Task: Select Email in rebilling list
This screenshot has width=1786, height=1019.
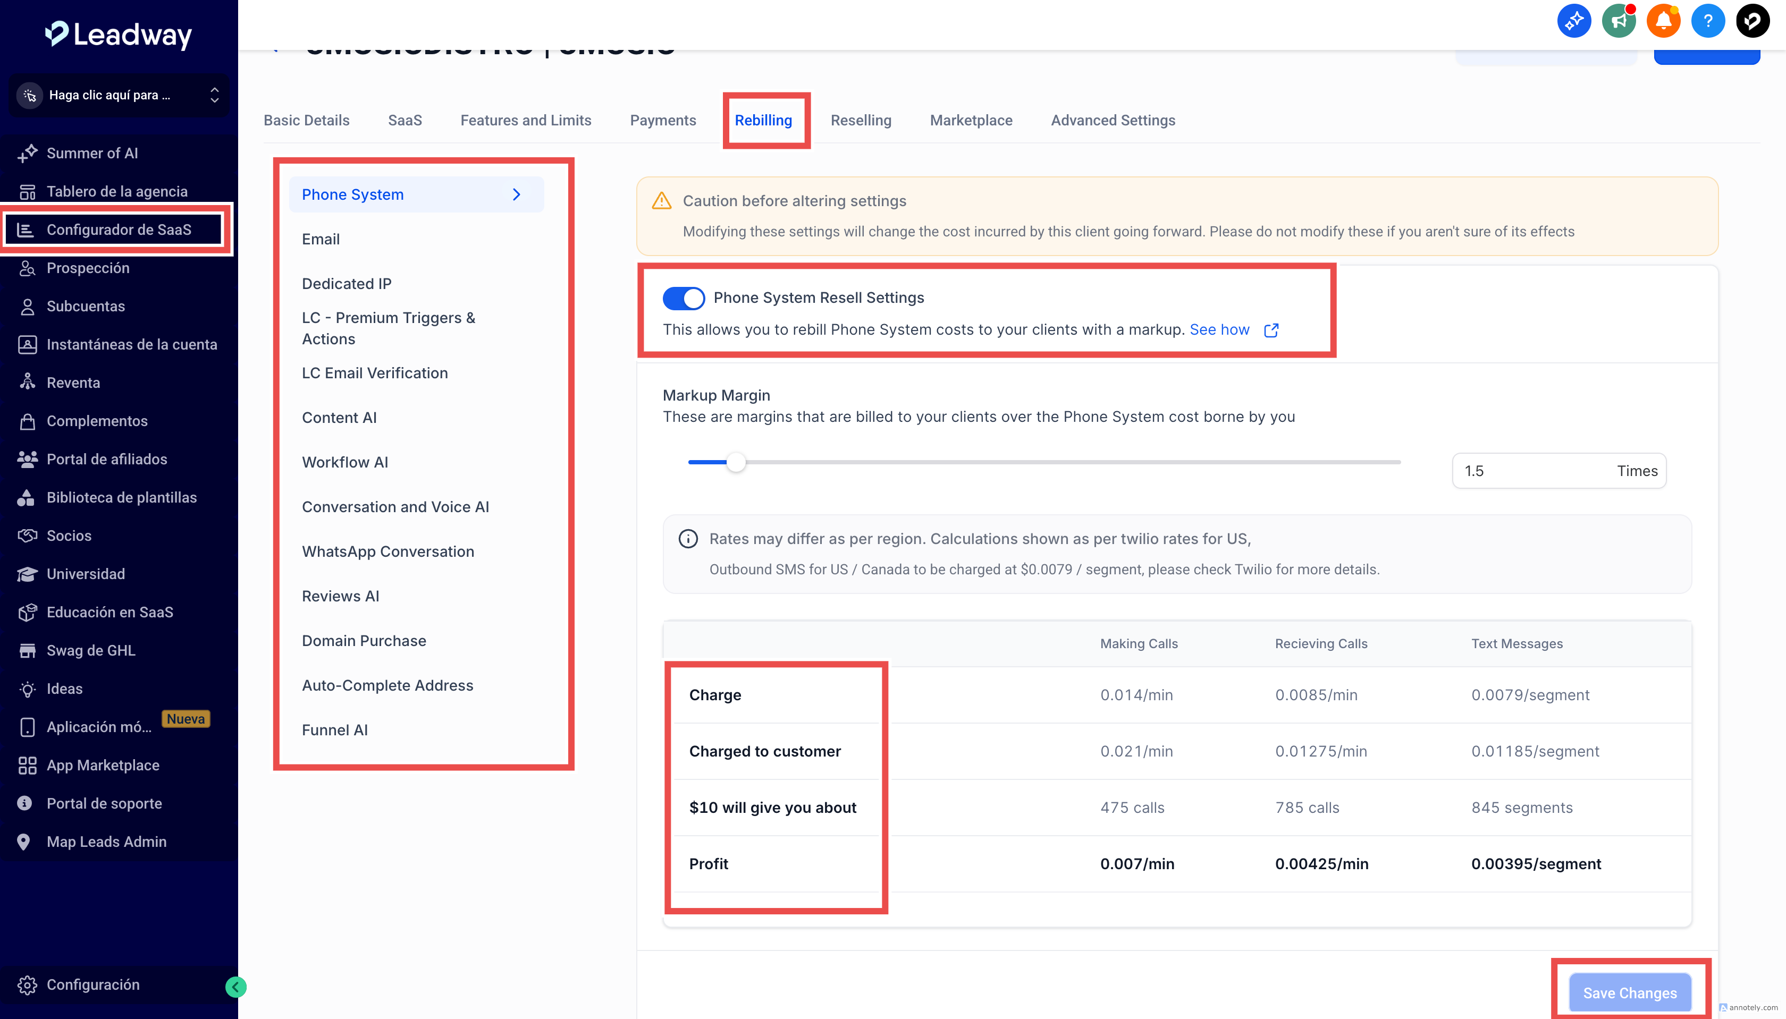Action: point(321,240)
